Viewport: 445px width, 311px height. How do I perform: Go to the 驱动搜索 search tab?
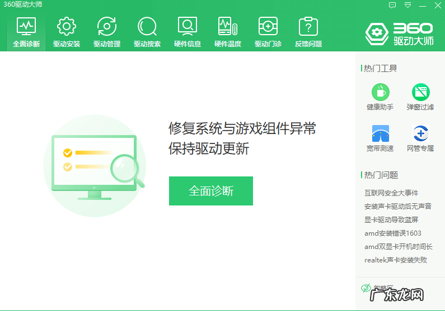[147, 32]
